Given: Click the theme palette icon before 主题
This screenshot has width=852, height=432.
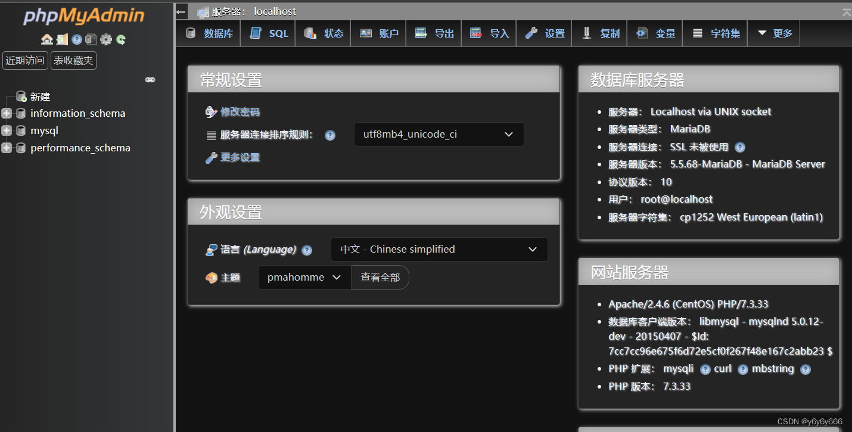Looking at the screenshot, I should click(212, 278).
